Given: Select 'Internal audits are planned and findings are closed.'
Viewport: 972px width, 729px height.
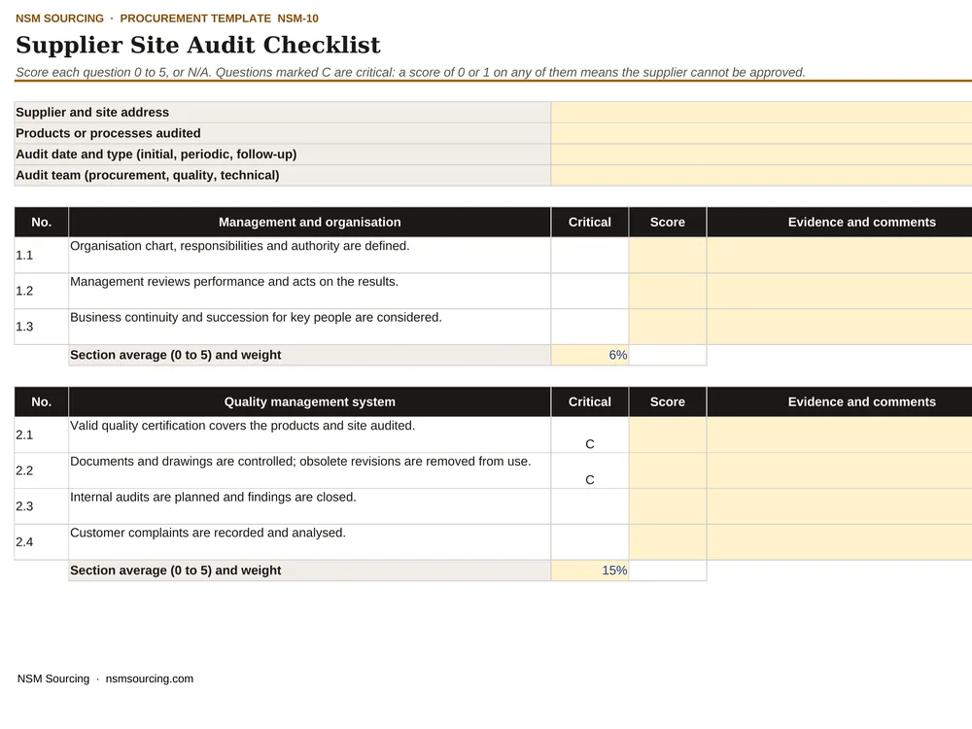Looking at the screenshot, I should tap(213, 497).
